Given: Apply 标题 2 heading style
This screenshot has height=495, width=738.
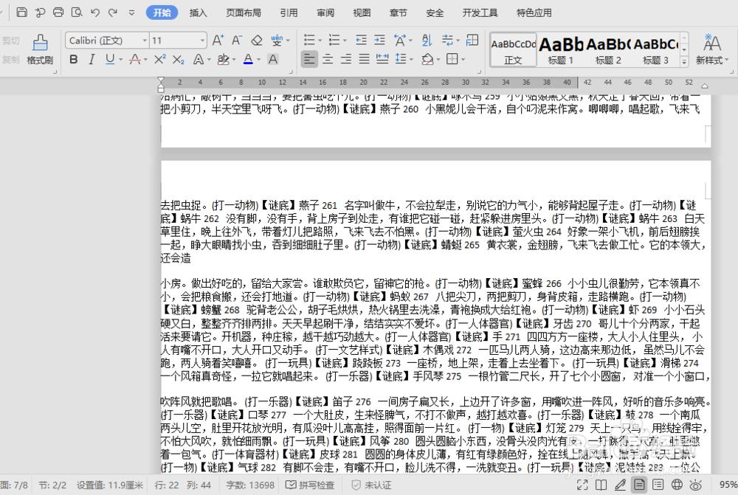Looking at the screenshot, I should coord(608,49).
